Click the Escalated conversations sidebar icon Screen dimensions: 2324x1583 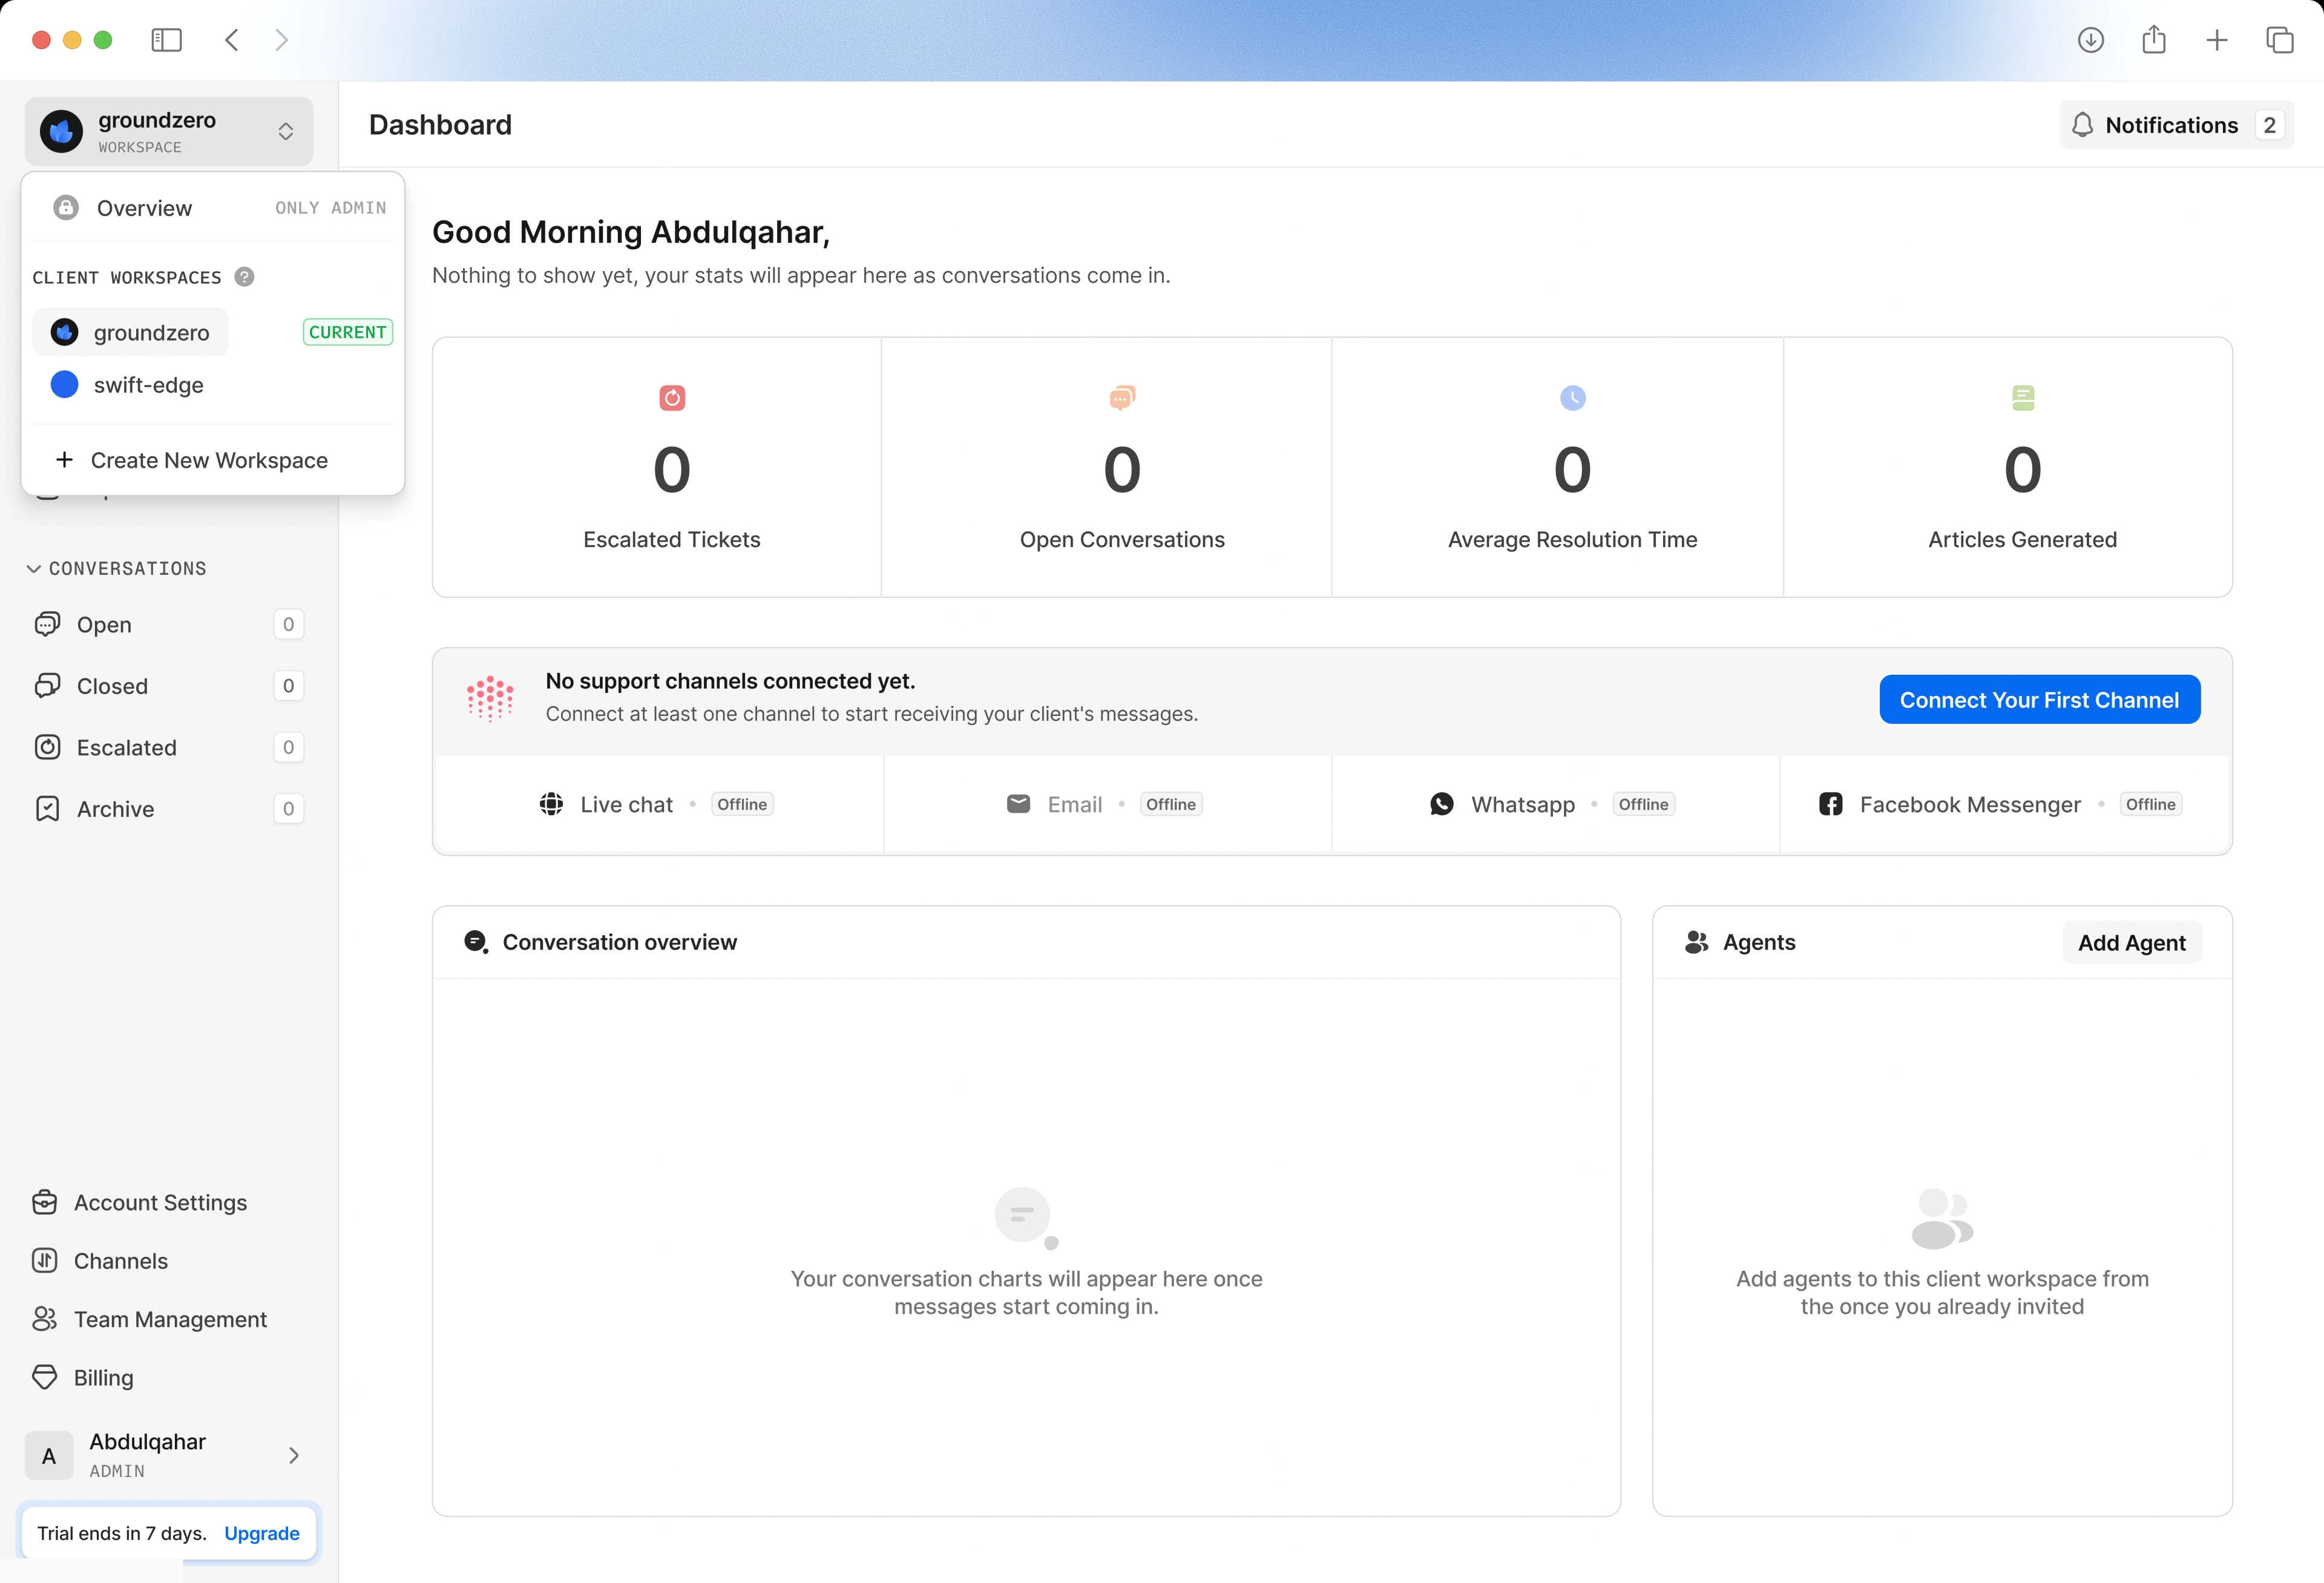coord(47,747)
